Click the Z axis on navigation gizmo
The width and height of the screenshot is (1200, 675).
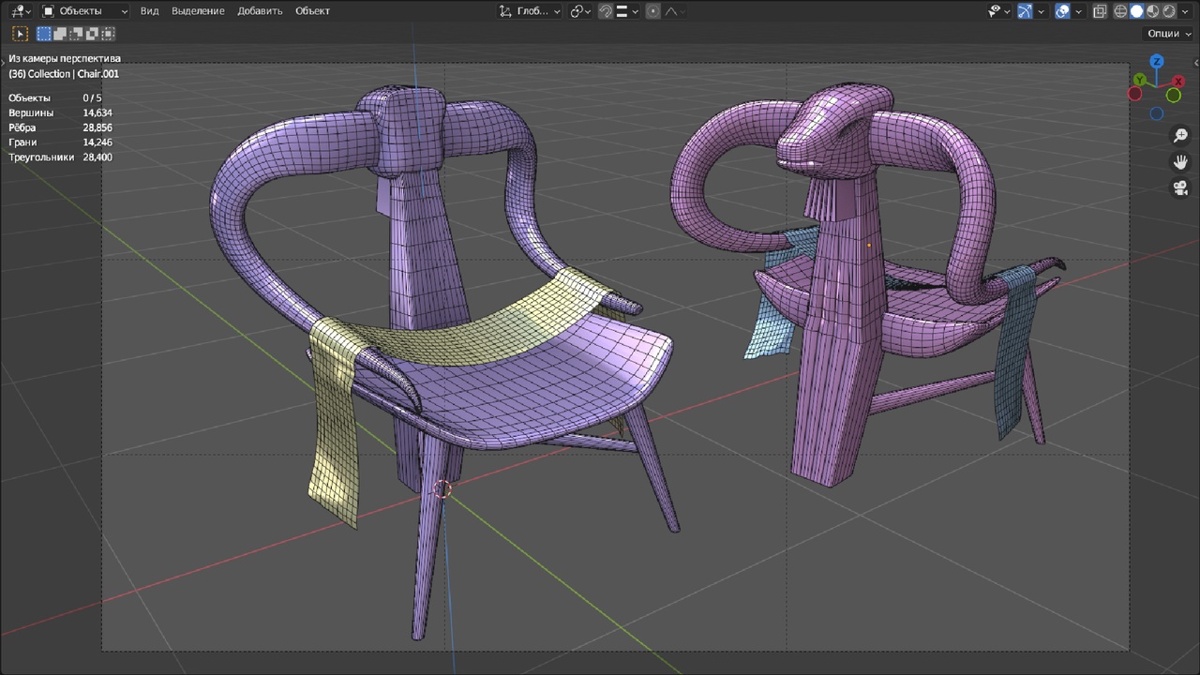pyautogui.click(x=1158, y=62)
